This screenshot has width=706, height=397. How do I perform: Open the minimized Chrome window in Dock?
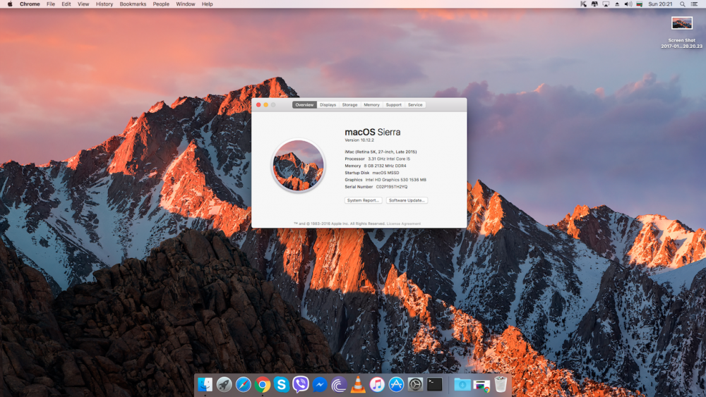[481, 385]
